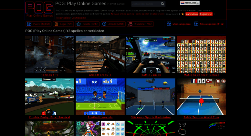
Task: Click the ArmedForces.io title link
Action: (x=100, y=75)
